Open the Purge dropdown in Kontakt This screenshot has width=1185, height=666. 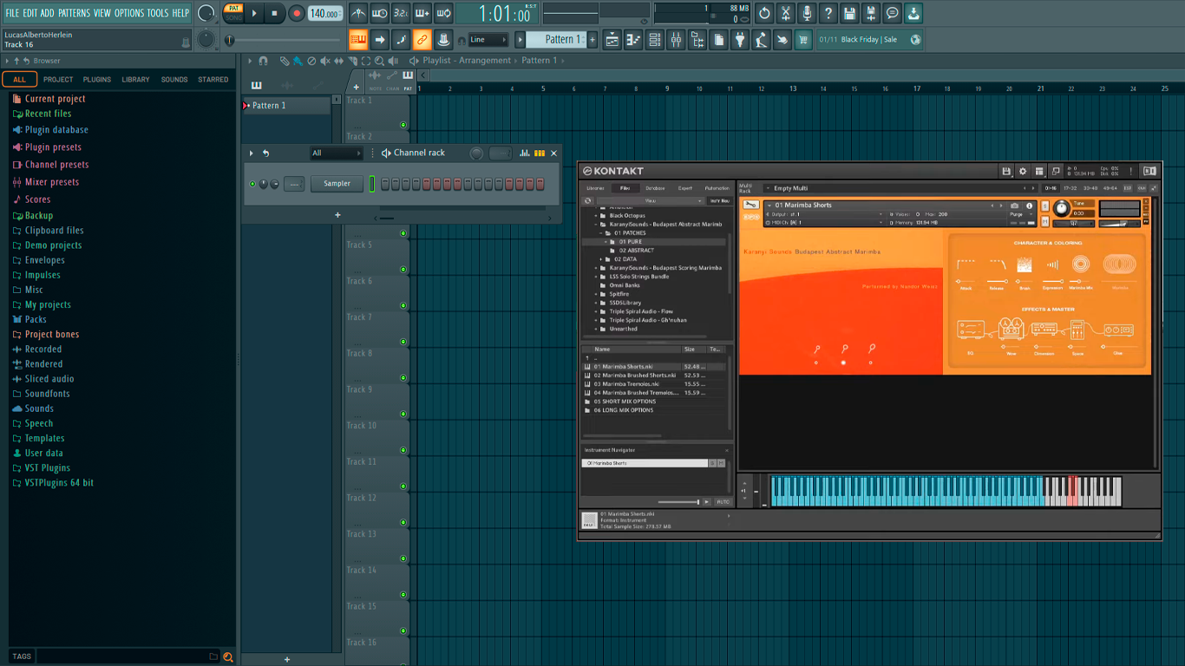click(1020, 214)
